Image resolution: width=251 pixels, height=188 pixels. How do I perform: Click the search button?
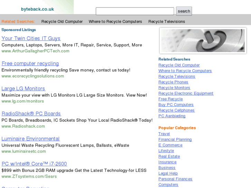[184, 11]
